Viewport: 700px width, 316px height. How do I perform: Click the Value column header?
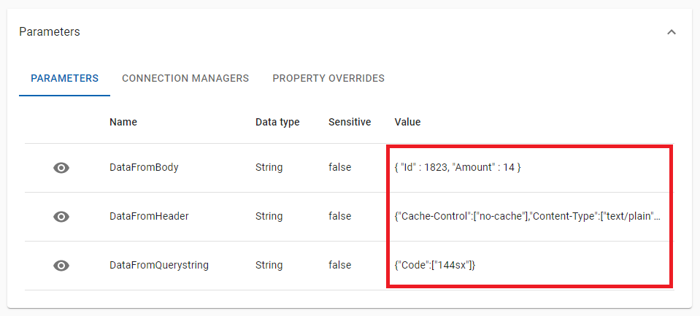tap(407, 122)
